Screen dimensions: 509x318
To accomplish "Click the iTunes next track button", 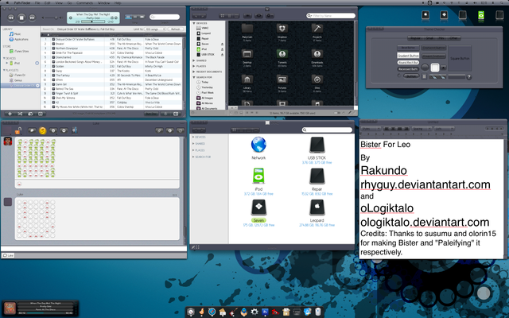I will (x=32, y=17).
